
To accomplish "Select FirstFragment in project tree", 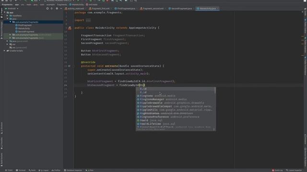I will click(x=24, y=25).
